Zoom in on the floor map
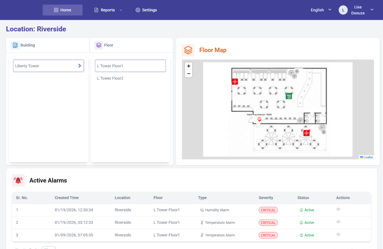Image resolution: width=383 pixels, height=249 pixels. click(188, 66)
